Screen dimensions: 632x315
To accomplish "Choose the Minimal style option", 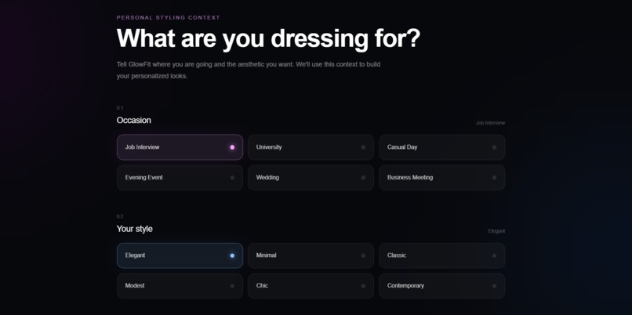I will (x=311, y=255).
